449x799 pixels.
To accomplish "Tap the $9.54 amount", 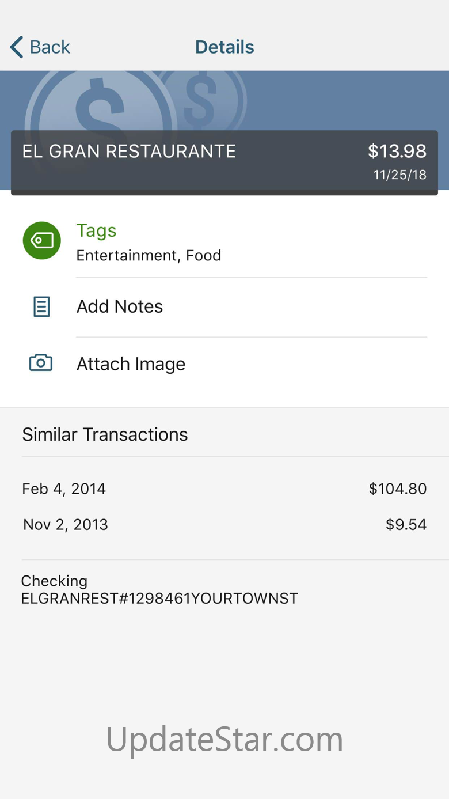I will coord(406,524).
